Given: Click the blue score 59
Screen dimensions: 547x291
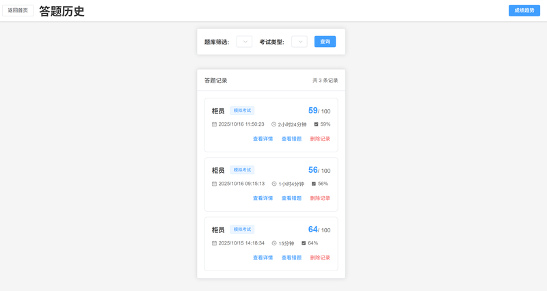Looking at the screenshot, I should click(x=313, y=111).
